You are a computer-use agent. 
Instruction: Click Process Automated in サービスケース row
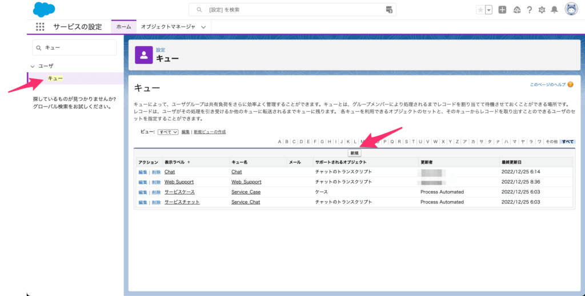pyautogui.click(x=442, y=192)
